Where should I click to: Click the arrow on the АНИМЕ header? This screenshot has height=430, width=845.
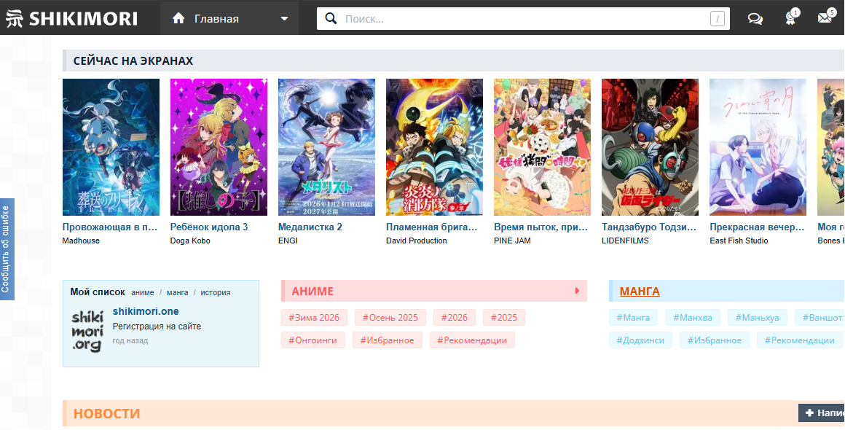pos(577,291)
